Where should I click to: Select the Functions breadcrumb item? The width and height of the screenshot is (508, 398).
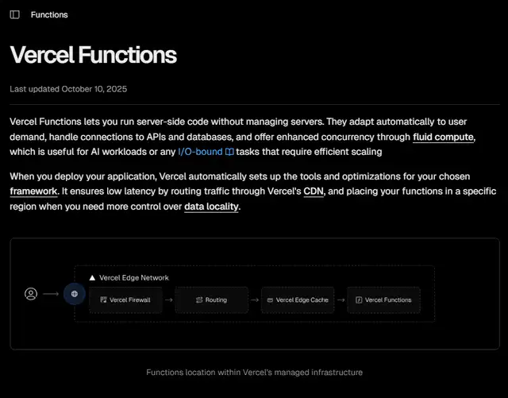49,14
